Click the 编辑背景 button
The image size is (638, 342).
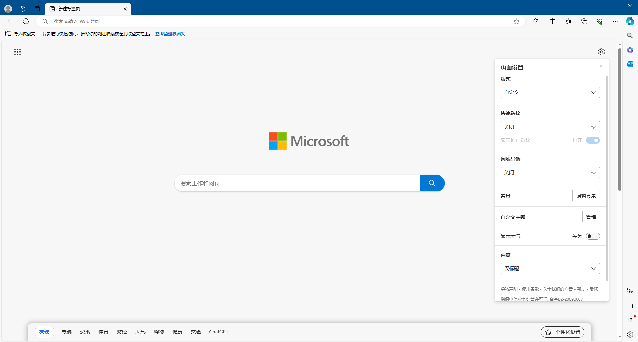pos(586,196)
